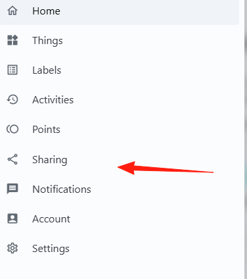The width and height of the screenshot is (247, 279).
Task: Click the vertical scrollbar beside the sidebar
Action: pos(246,139)
